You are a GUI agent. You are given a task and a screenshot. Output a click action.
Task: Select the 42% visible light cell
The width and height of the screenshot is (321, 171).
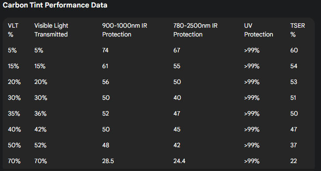point(40,129)
